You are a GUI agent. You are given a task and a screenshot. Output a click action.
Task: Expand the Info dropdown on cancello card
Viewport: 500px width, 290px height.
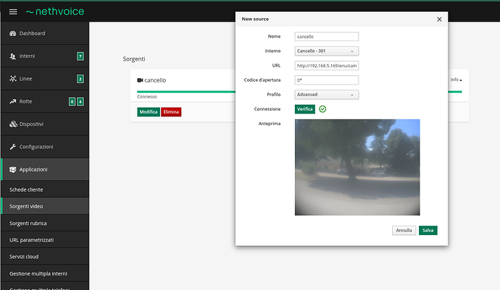456,80
